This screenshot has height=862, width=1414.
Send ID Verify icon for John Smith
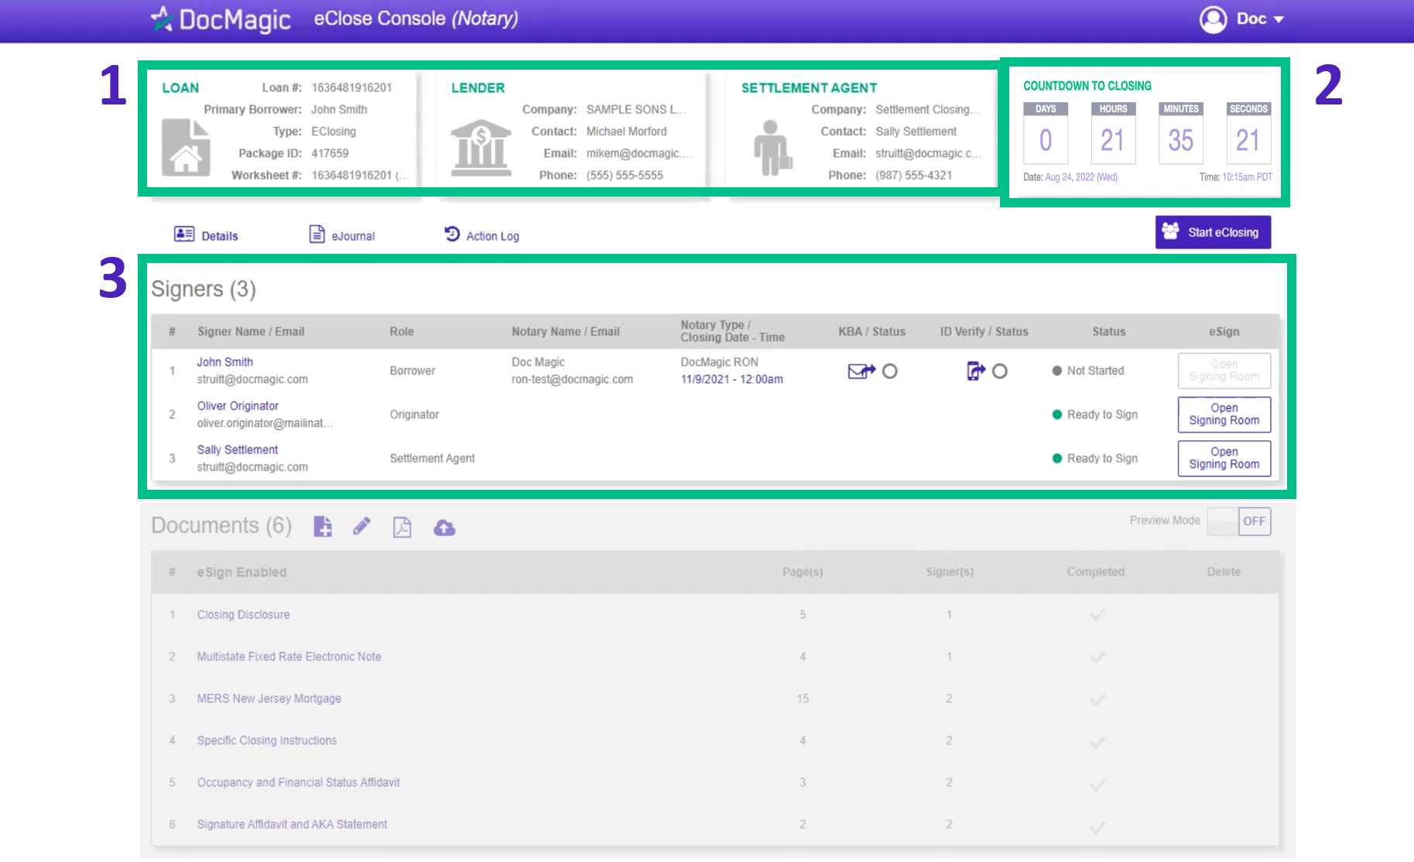[x=976, y=371]
